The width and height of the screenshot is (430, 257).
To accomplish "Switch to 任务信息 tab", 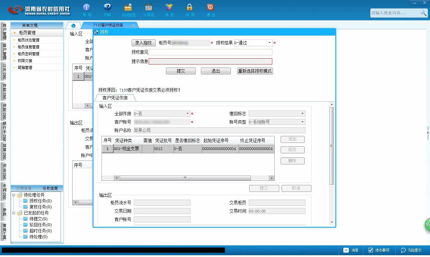I will pos(50,188).
